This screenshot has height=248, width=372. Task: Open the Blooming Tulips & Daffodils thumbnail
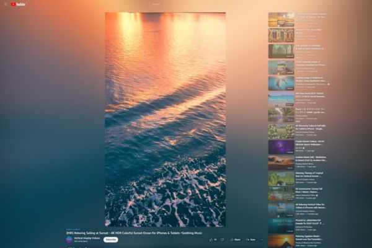click(281, 131)
